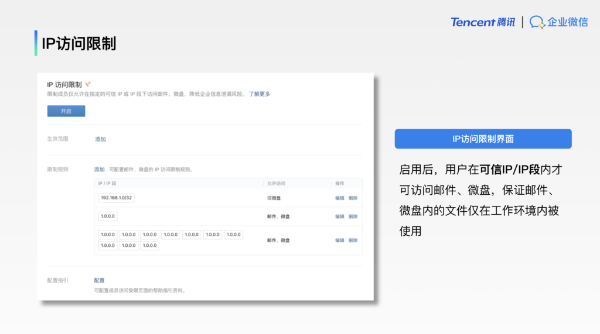The width and height of the screenshot is (600, 334).
Task: Click 编辑 for the single 1.0.0.0 row
Action: pos(339,216)
